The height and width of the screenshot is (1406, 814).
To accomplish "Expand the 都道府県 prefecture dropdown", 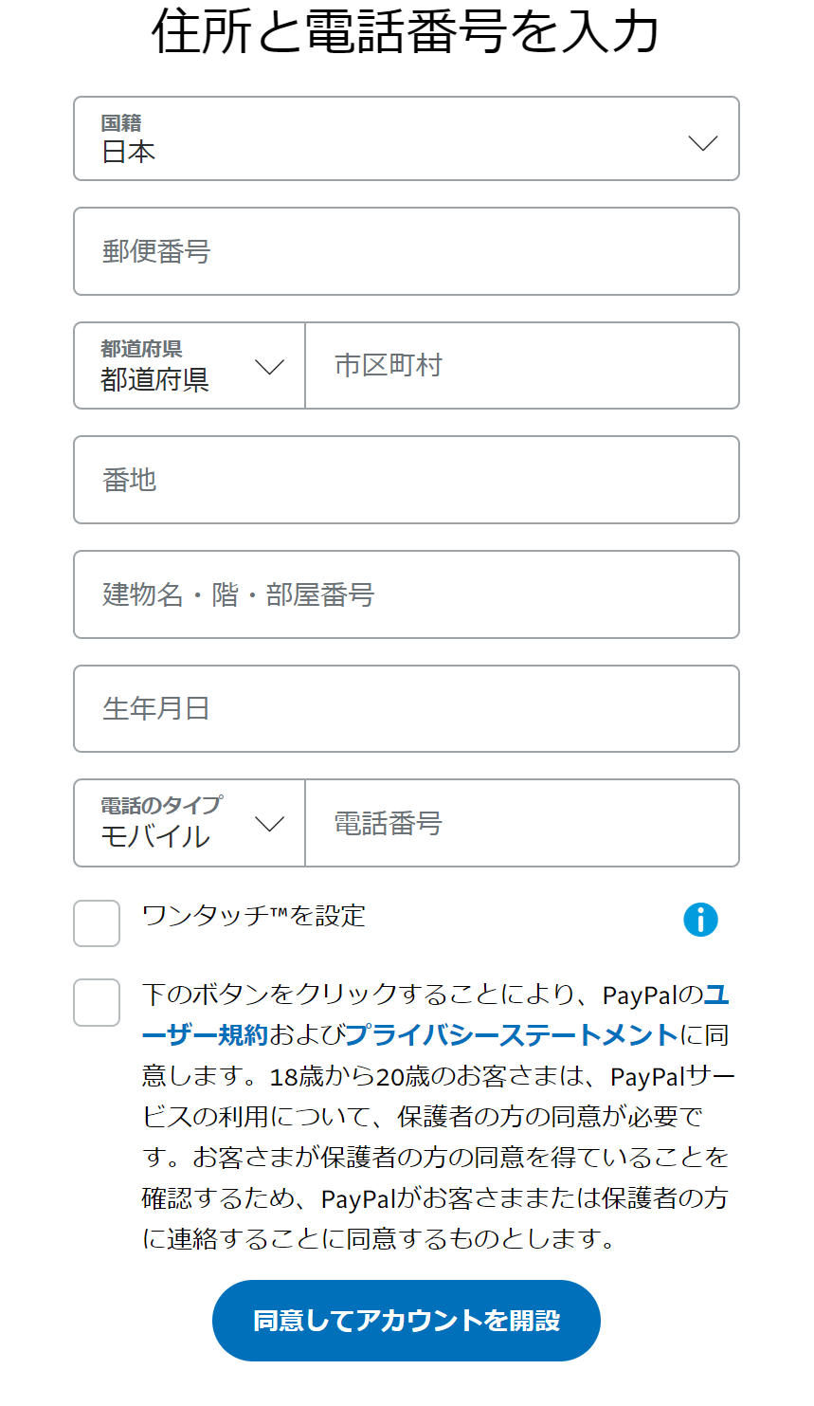I will (190, 366).
